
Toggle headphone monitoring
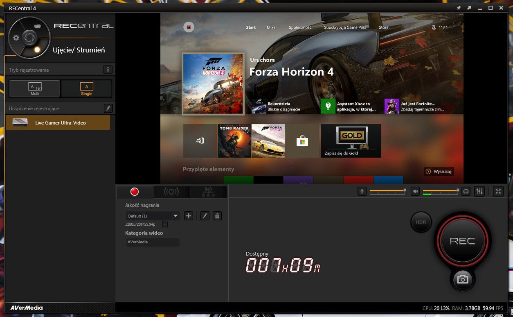(466, 191)
